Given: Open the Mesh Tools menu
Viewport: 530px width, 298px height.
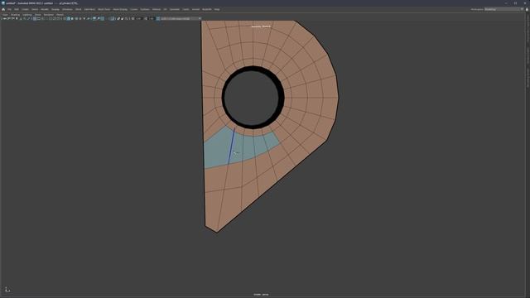Looking at the screenshot, I should [x=104, y=9].
